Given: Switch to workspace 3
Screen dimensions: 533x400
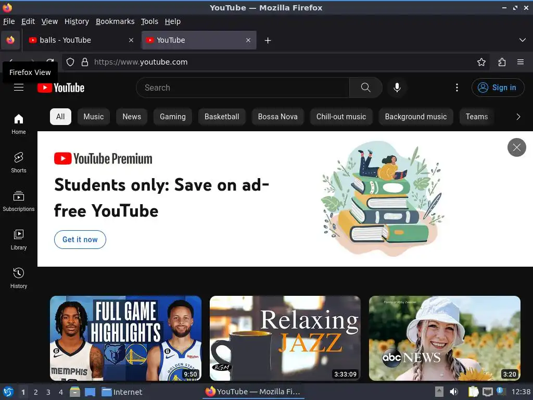Looking at the screenshot, I should point(48,392).
